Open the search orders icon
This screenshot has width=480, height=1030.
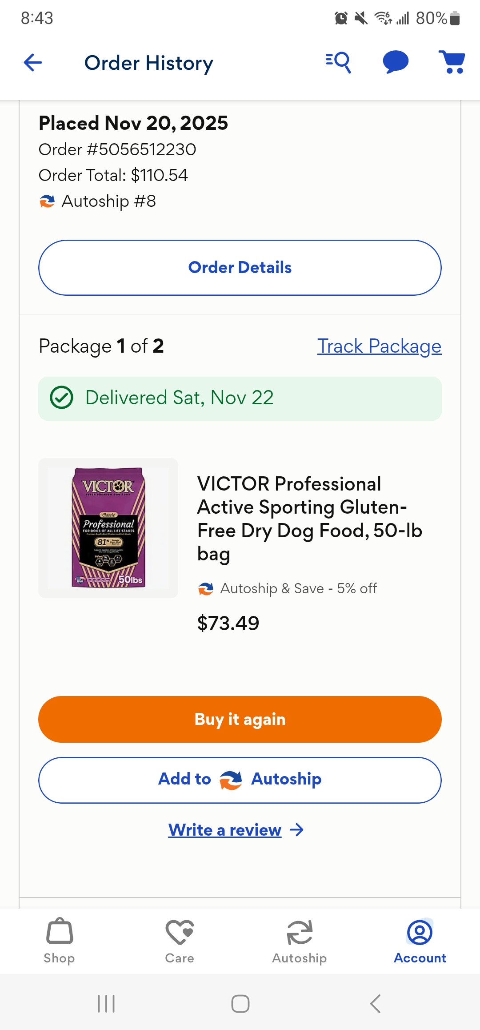tap(339, 62)
